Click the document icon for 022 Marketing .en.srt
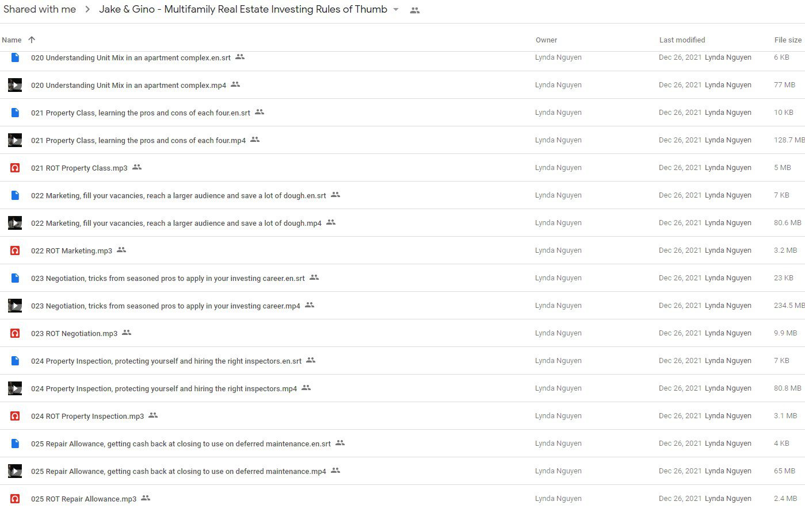Image resolution: width=805 pixels, height=509 pixels. (x=15, y=195)
